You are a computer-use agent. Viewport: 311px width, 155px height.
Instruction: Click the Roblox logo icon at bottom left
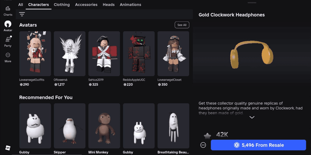tap(8, 148)
